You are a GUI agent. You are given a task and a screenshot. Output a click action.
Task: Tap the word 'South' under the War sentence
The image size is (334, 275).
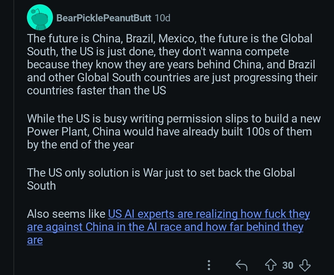(41, 186)
